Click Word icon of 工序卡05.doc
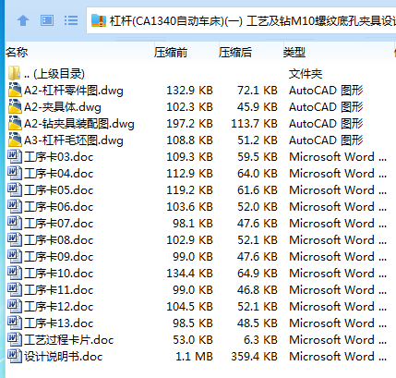Image resolution: width=396 pixels, height=378 pixels. coord(15,189)
